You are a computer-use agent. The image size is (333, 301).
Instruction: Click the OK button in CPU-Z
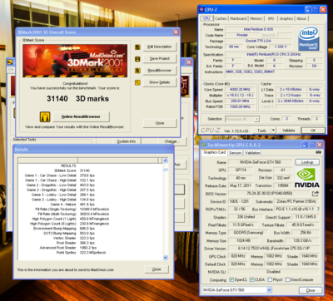[313, 131]
